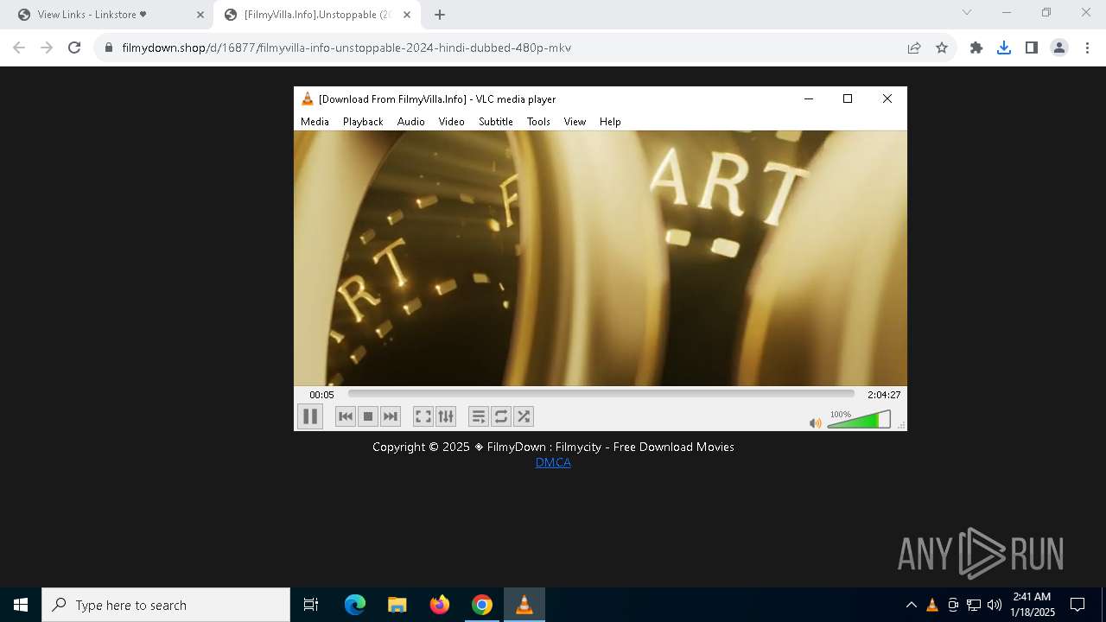Screen dimensions: 1106x622
Task: Open the View menu in VLC
Action: (575, 122)
